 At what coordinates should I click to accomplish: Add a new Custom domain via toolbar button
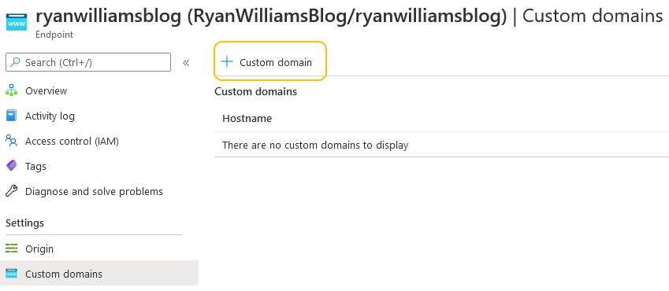270,61
